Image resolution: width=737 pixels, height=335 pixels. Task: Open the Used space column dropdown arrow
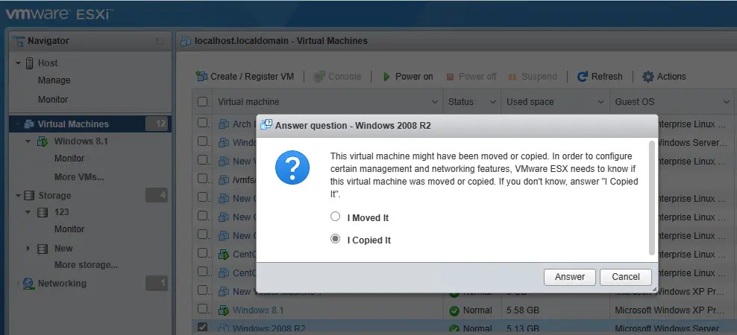click(x=601, y=102)
